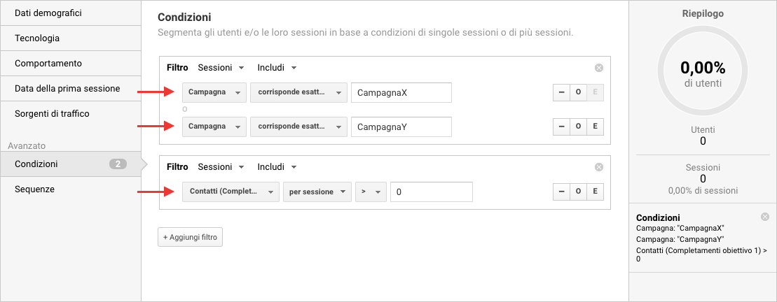Viewport: 777px width, 302px height.
Task: Open the Sequenze section
Action: pos(35,189)
